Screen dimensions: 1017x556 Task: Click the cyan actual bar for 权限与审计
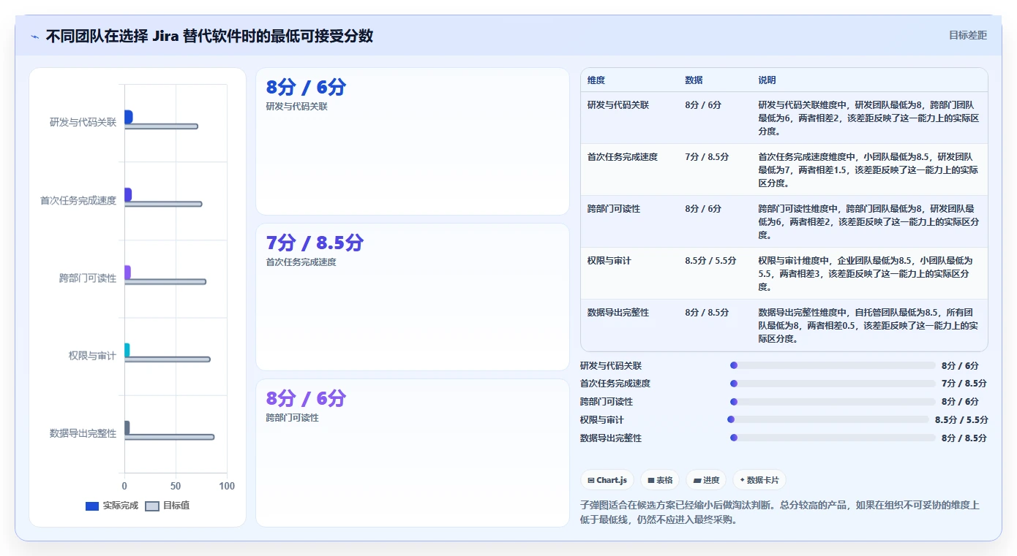pos(127,350)
